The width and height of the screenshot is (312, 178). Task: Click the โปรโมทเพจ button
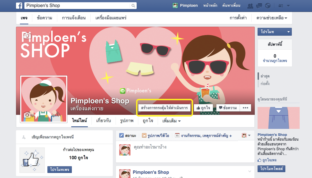tap(60, 170)
